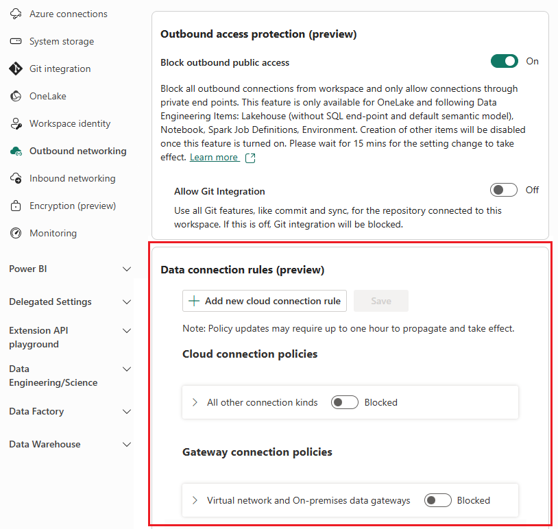Click the Workspace identity icon
Viewport: 558px width, 529px height.
[x=16, y=123]
